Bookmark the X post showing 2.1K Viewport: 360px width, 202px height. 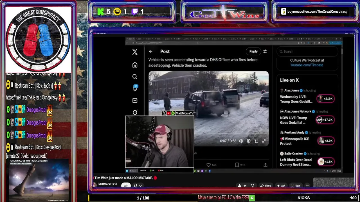tap(240, 165)
